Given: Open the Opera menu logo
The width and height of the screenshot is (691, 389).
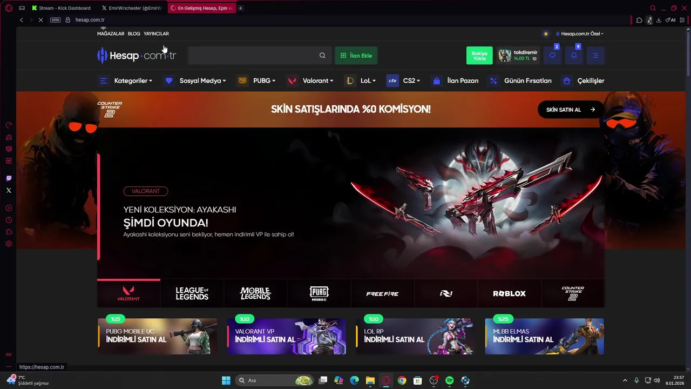Looking at the screenshot, I should point(9,8).
